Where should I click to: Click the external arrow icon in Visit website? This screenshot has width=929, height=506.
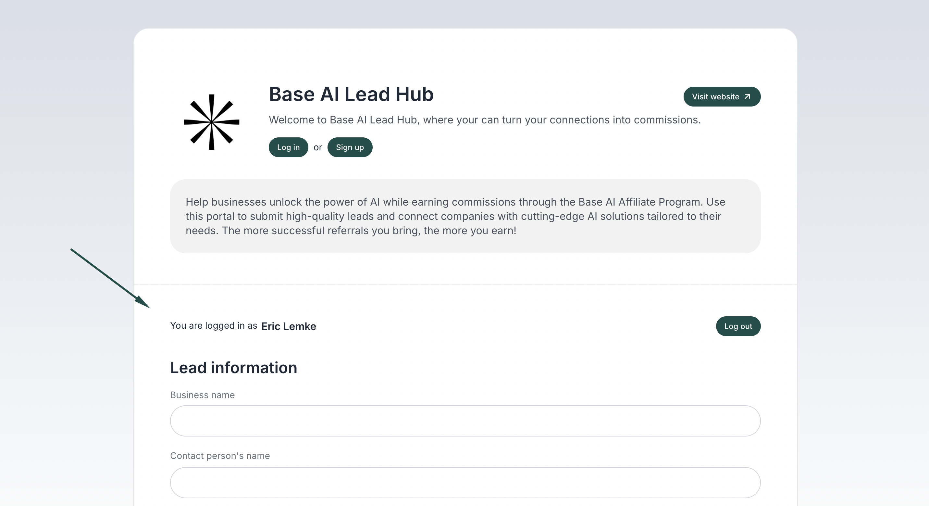[x=748, y=96]
